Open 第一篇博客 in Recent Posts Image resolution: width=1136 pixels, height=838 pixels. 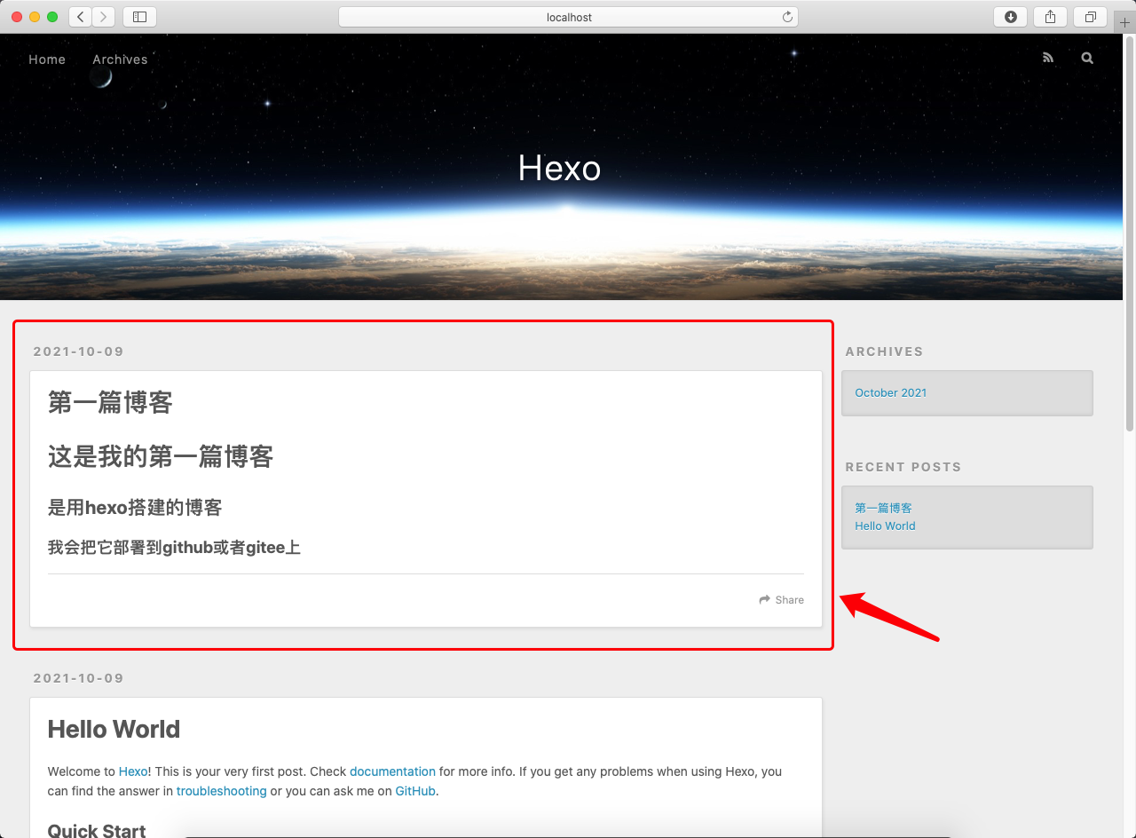tap(883, 508)
